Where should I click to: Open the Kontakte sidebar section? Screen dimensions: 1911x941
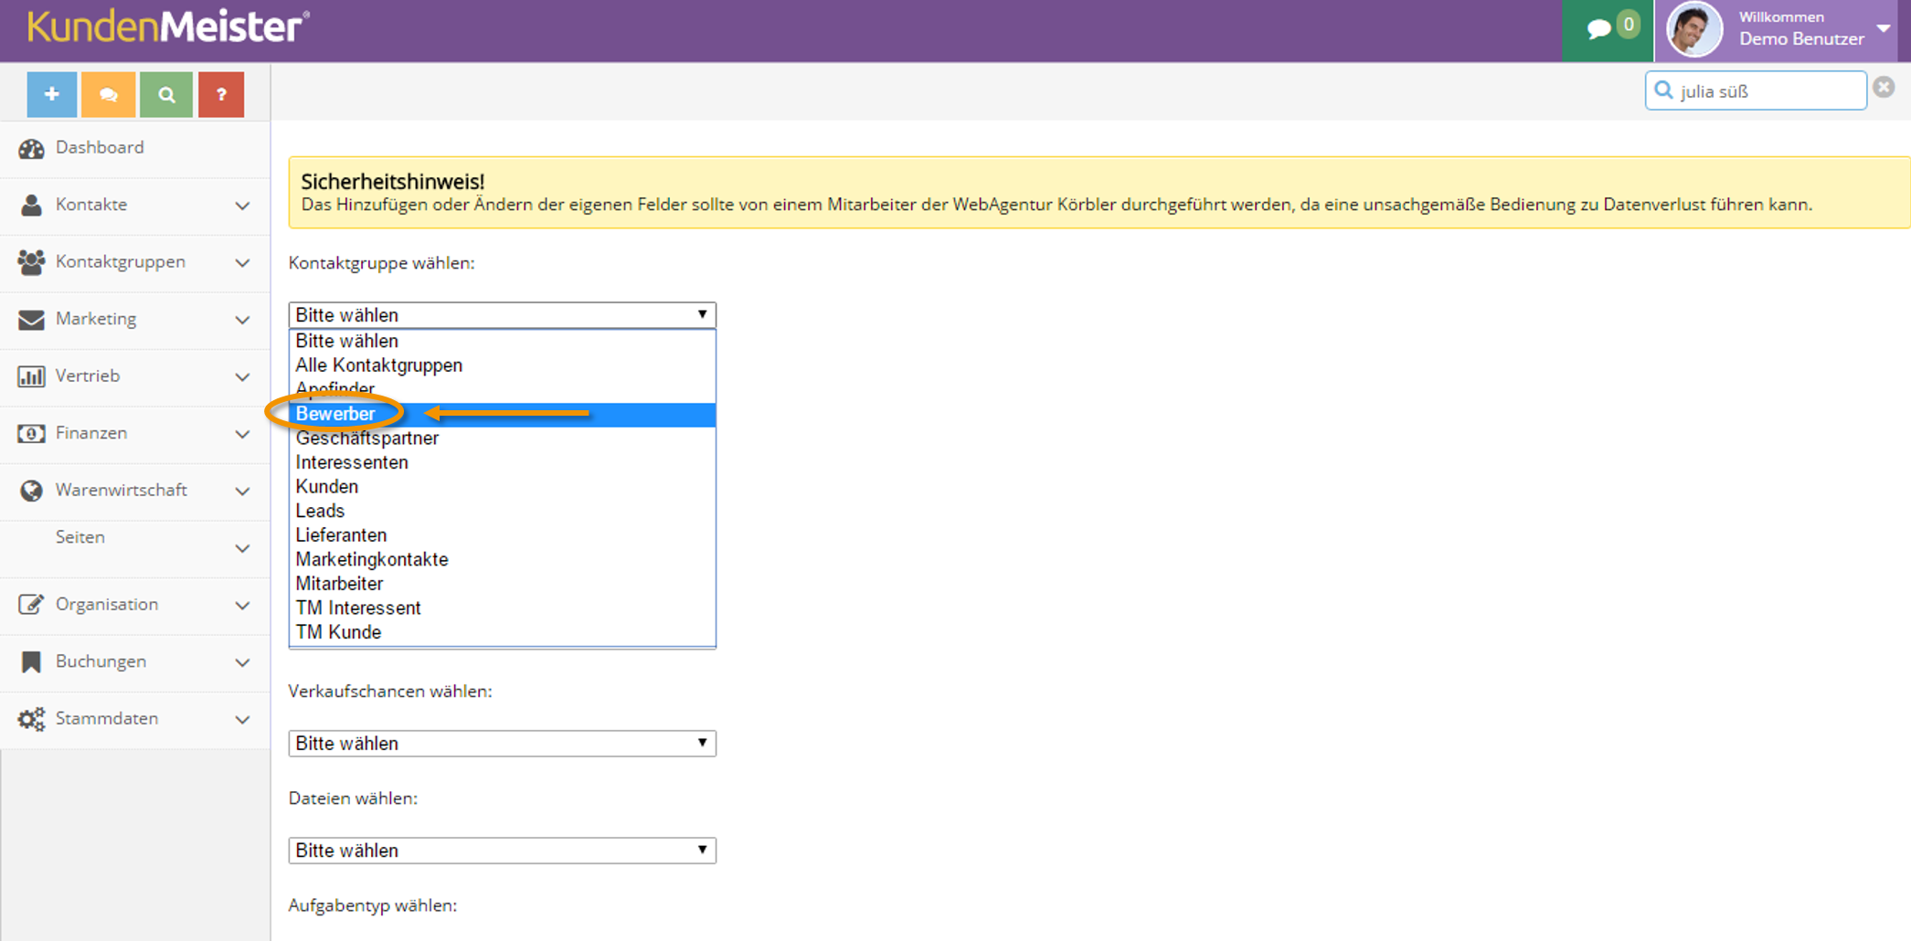(x=135, y=205)
